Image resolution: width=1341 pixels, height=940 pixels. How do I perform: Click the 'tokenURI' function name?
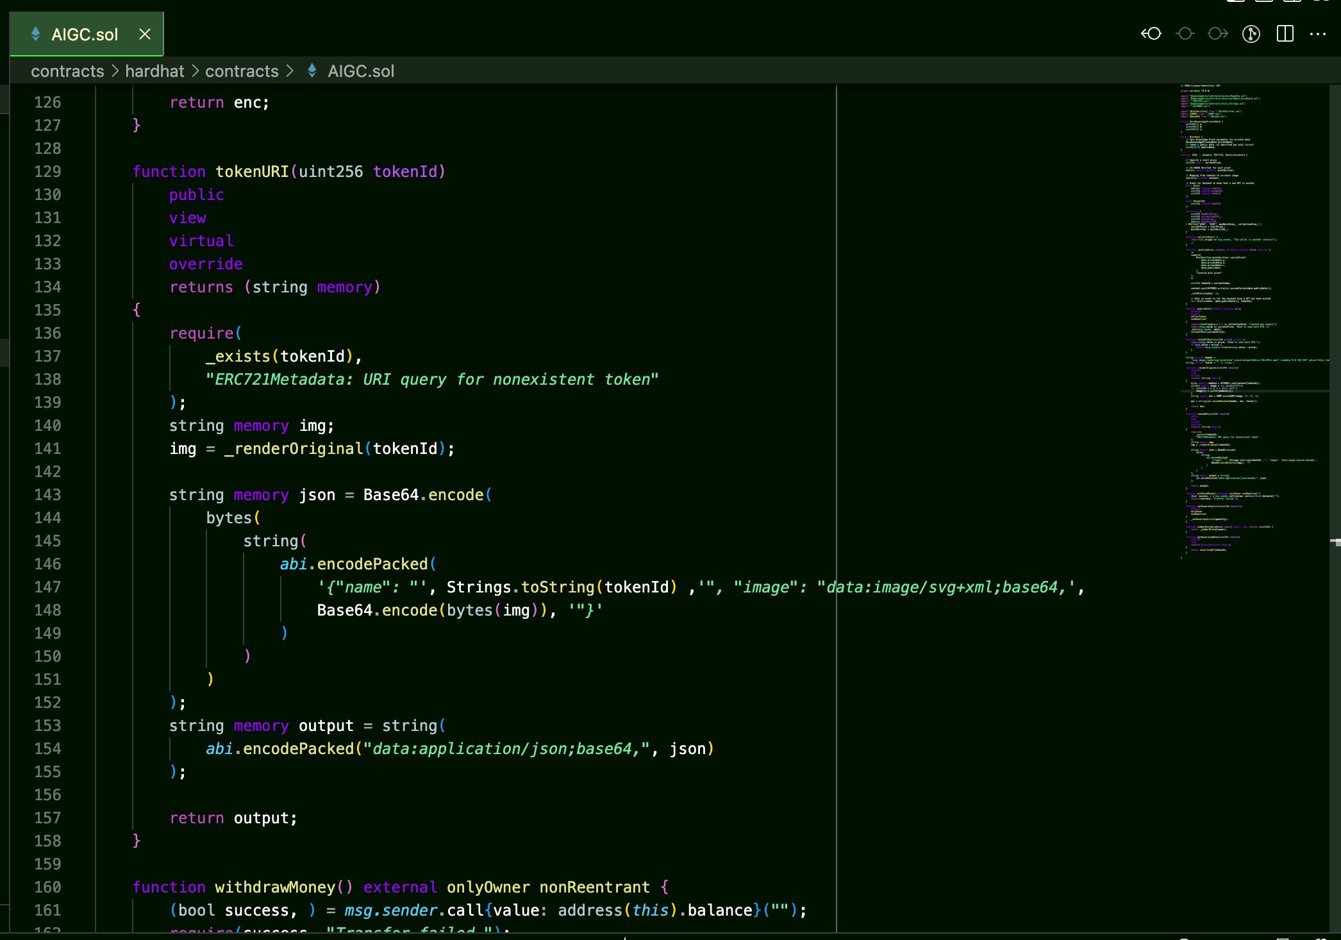coord(252,172)
